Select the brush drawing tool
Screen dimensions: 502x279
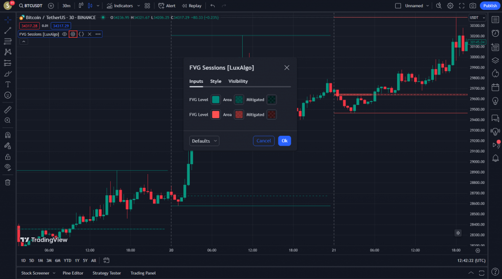click(8, 74)
